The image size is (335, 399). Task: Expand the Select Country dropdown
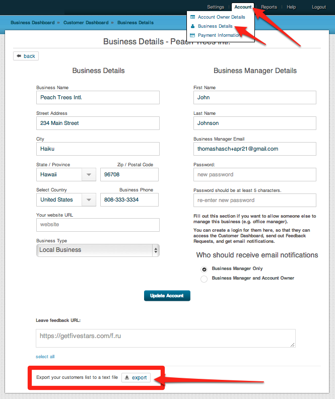click(89, 200)
